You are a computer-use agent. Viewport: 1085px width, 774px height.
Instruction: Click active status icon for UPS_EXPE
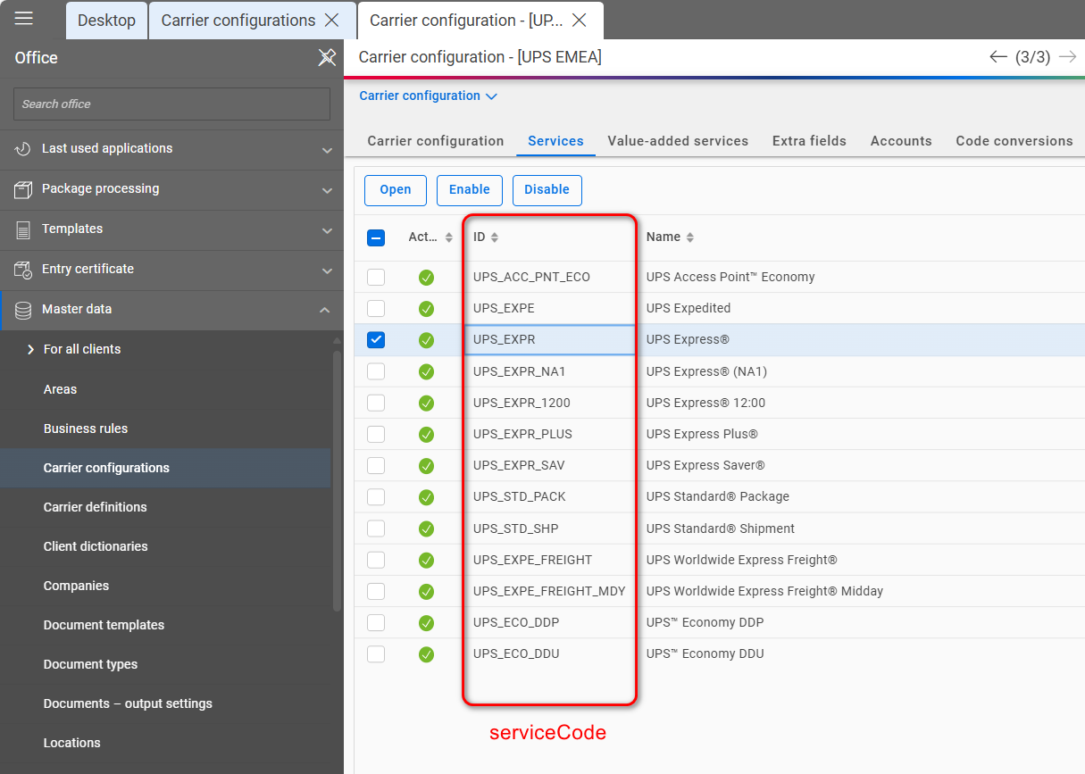click(x=426, y=309)
